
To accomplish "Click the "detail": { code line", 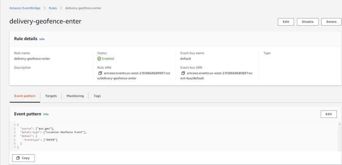I will 29,136.
